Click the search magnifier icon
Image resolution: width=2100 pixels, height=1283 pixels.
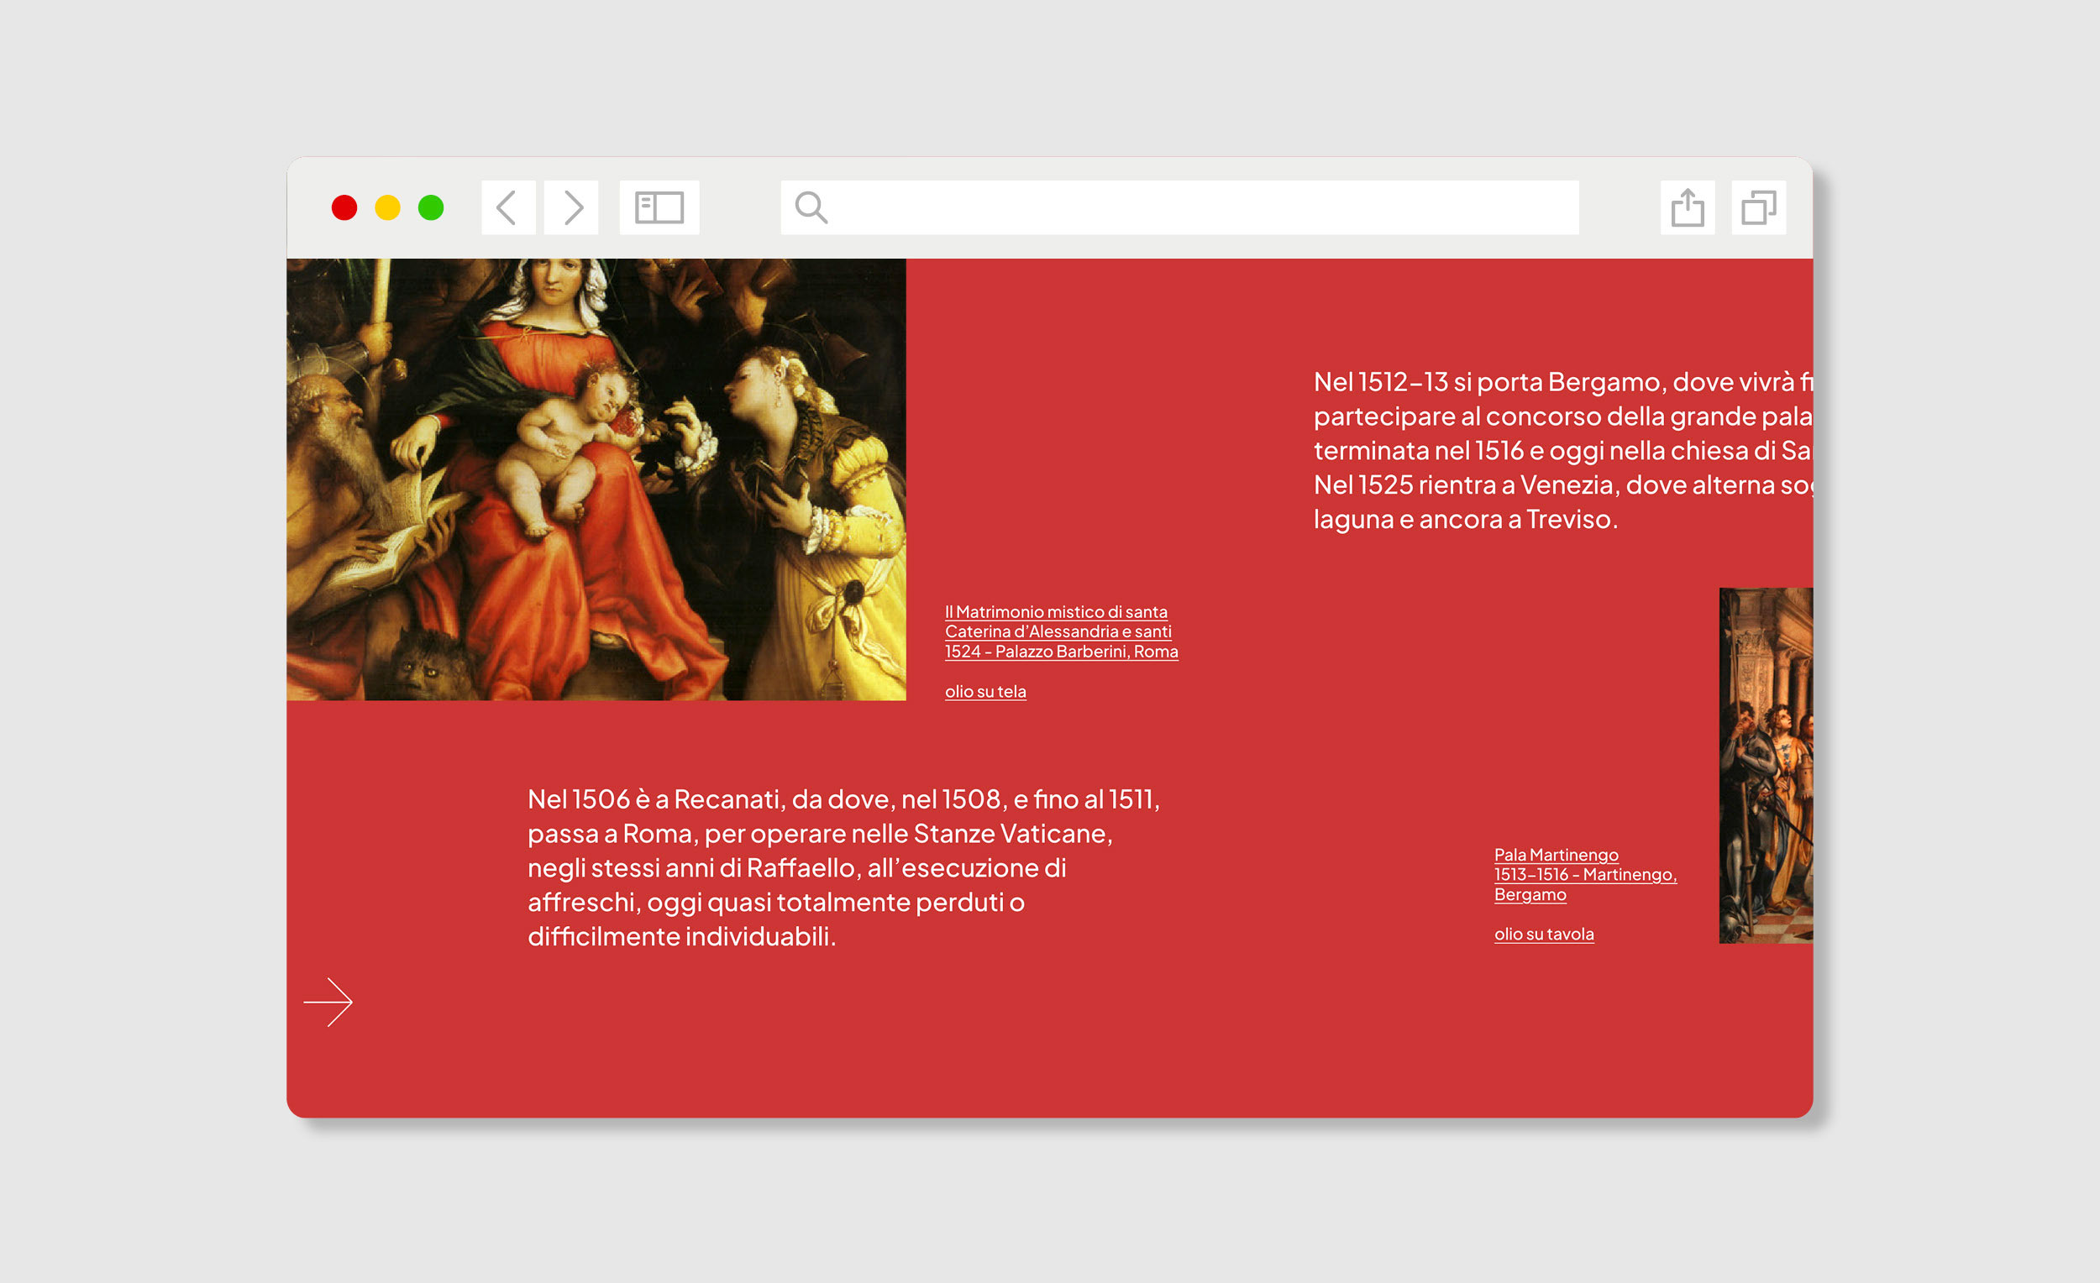811,207
